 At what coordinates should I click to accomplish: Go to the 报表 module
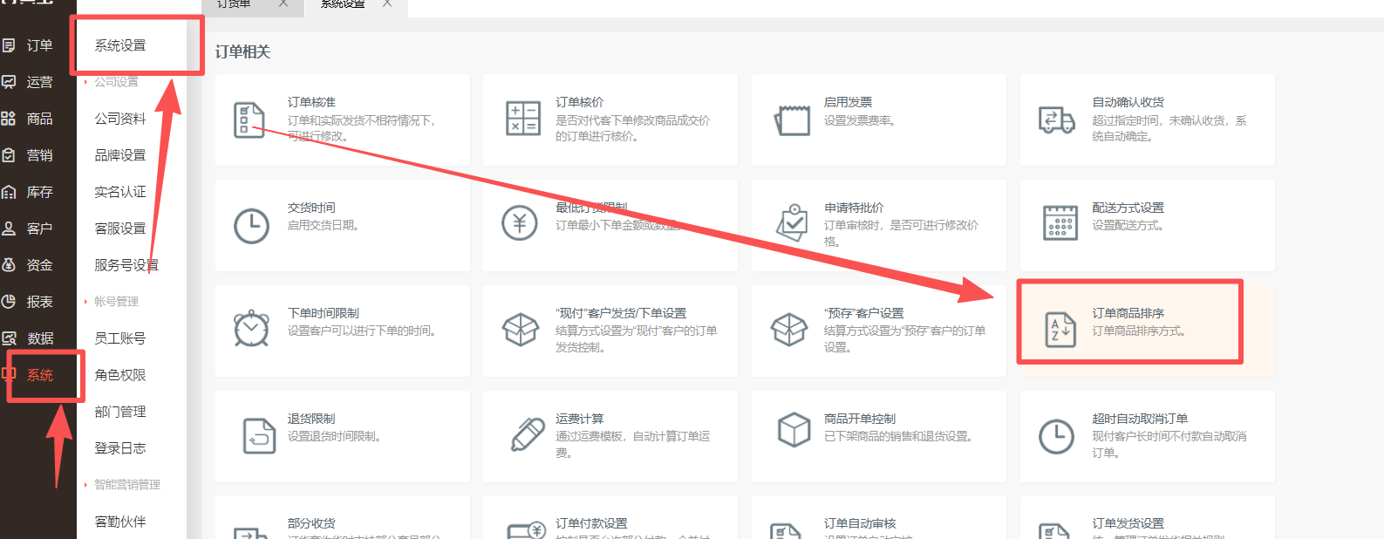click(39, 302)
